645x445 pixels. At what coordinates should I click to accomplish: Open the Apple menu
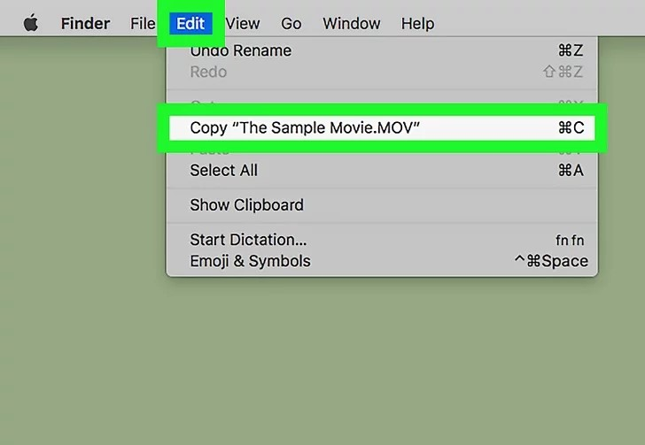[x=31, y=23]
